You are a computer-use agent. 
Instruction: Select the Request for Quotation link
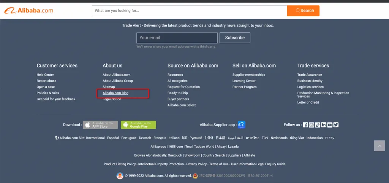[183, 87]
